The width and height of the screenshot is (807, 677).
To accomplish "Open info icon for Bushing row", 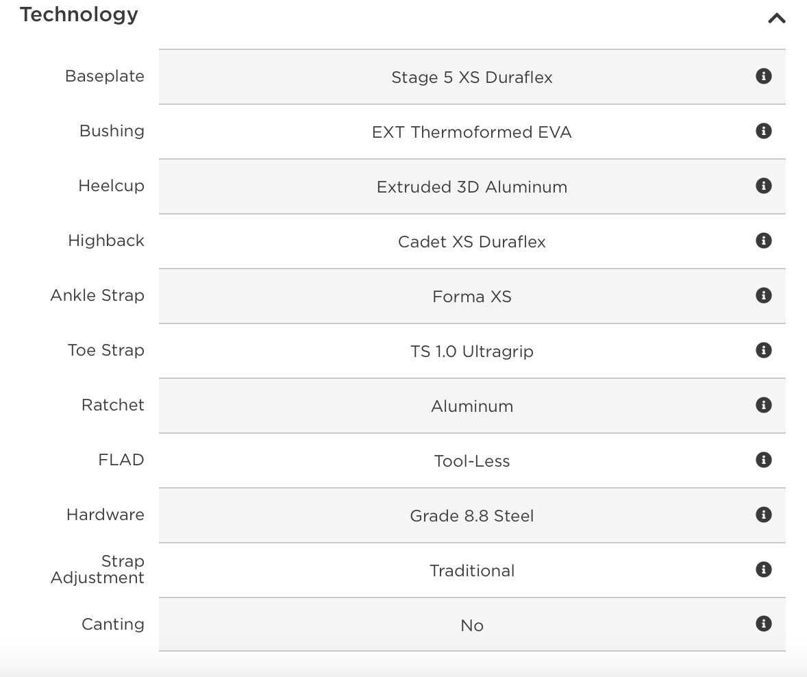I will (x=763, y=131).
